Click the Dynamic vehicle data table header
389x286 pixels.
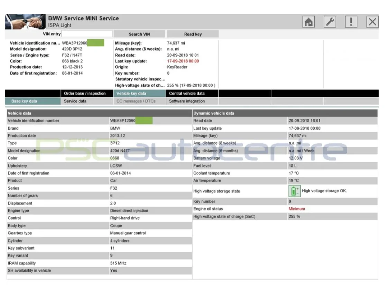click(x=285, y=113)
